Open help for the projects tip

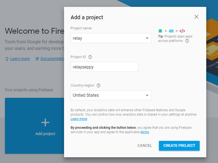187,41
